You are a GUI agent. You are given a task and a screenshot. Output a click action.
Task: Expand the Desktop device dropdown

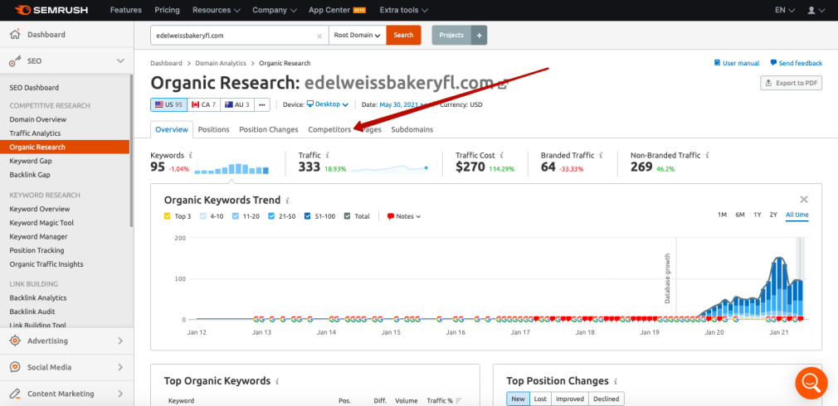328,104
